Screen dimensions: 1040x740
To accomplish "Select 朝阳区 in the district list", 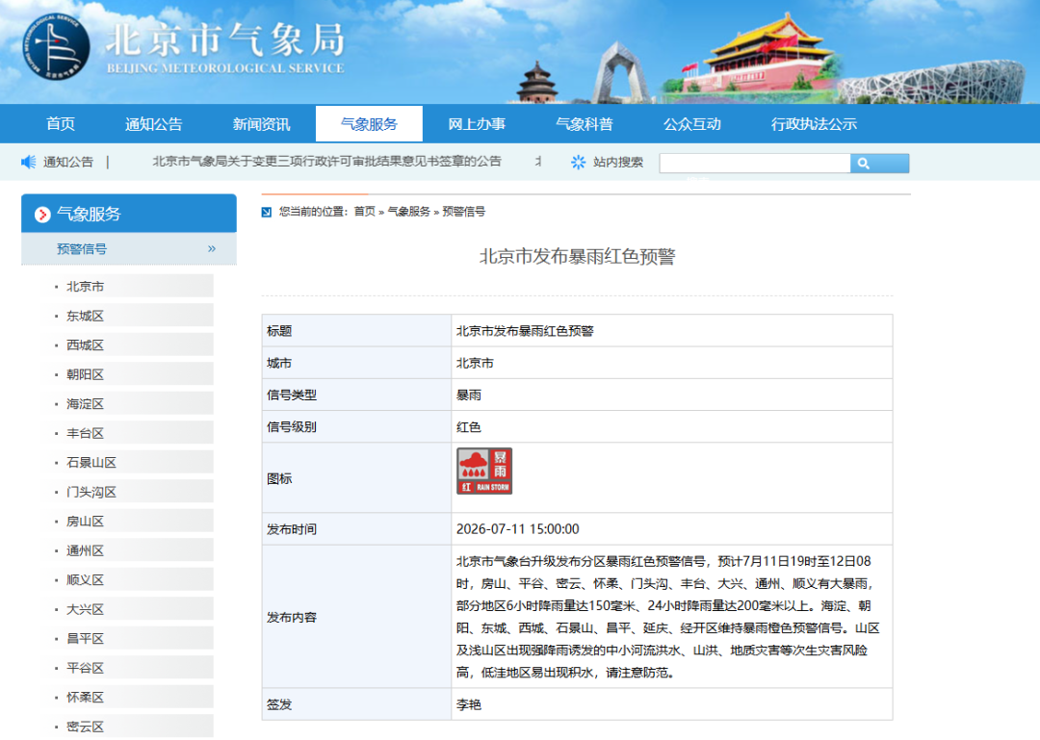I will point(85,374).
